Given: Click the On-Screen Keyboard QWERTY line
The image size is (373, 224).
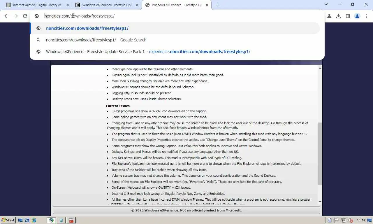Looking at the screenshot, I should click(x=151, y=188).
